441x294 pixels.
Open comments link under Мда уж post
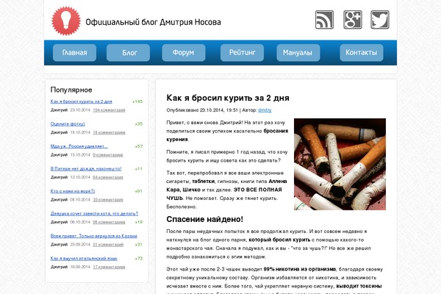pyautogui.click(x=108, y=155)
